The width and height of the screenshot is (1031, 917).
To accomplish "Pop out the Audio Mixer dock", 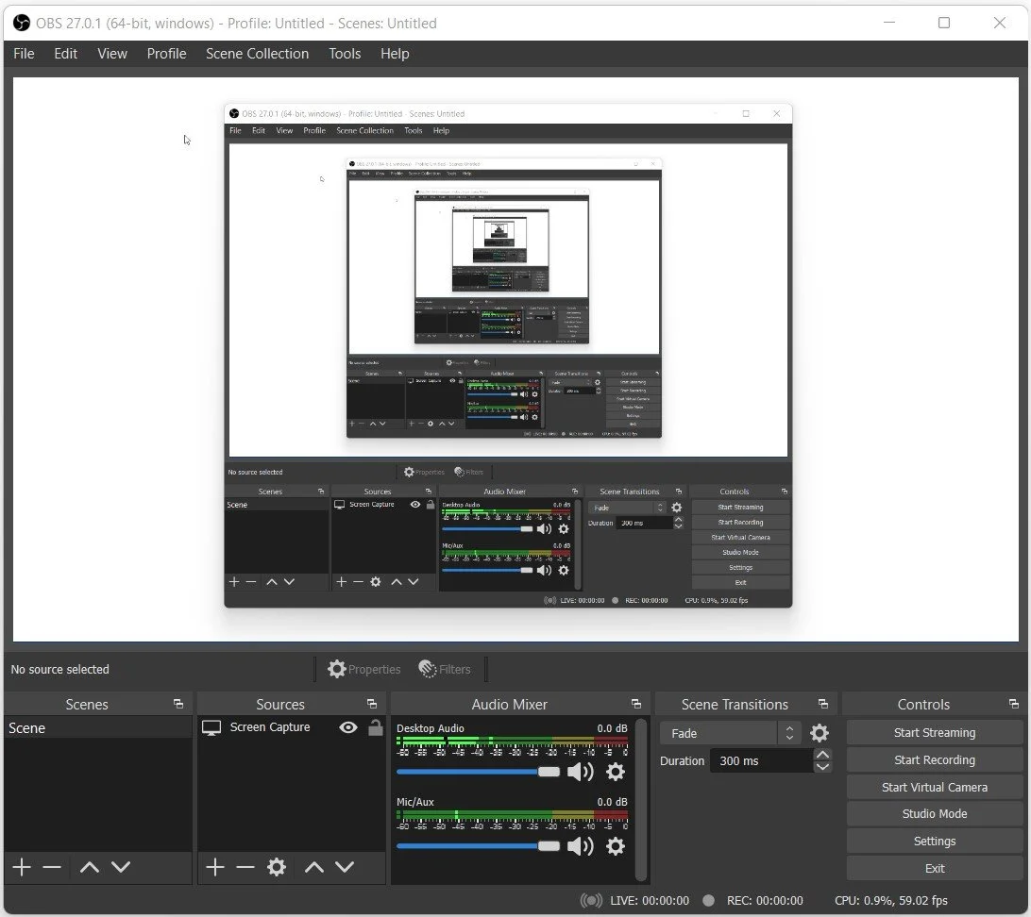I will click(x=635, y=704).
